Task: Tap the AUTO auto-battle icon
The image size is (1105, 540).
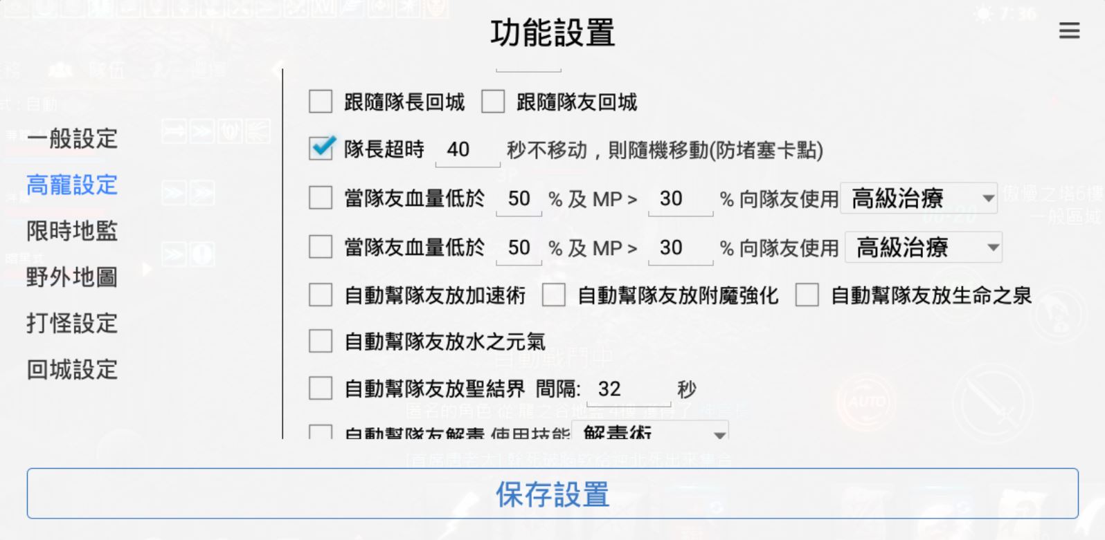Action: point(865,401)
